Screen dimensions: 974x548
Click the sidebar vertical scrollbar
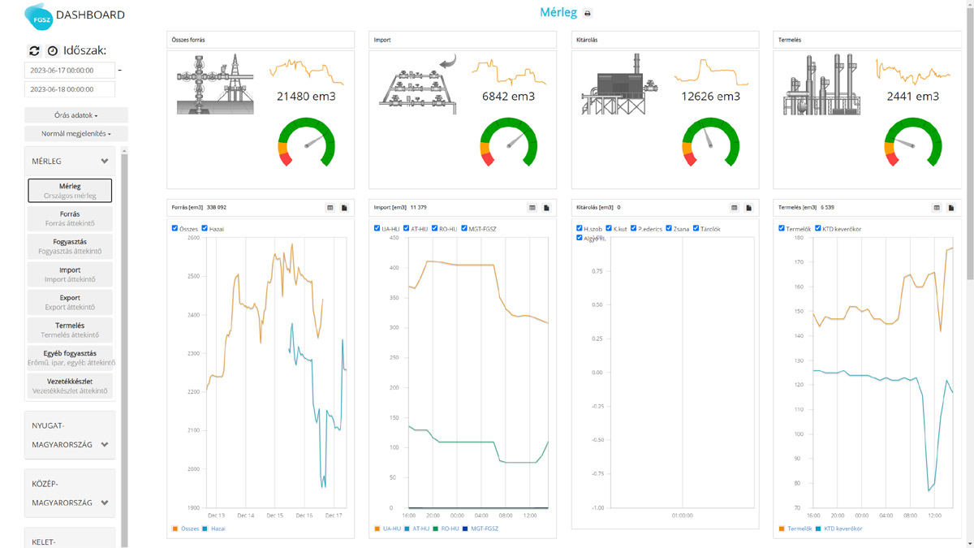(124, 349)
